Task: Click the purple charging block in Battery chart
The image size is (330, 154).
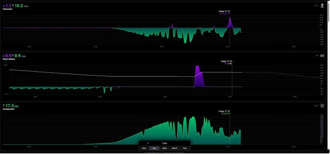Action: tap(199, 76)
